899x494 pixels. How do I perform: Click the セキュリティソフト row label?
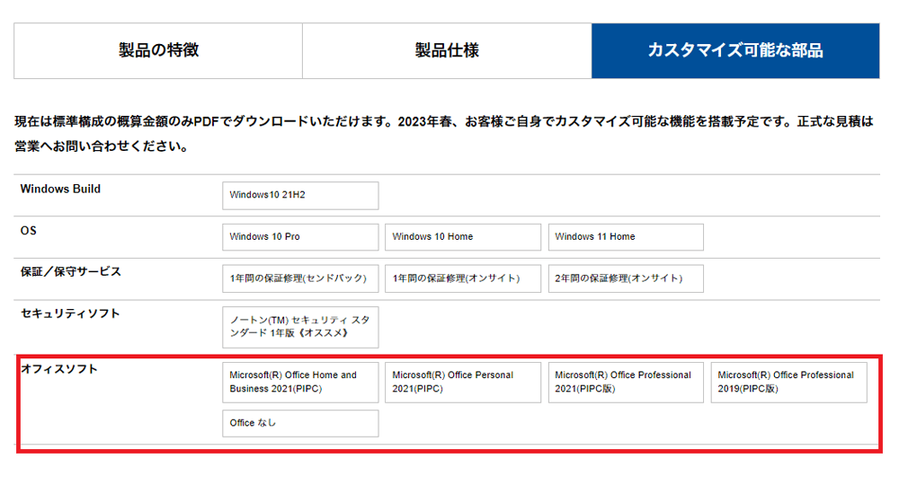(70, 313)
